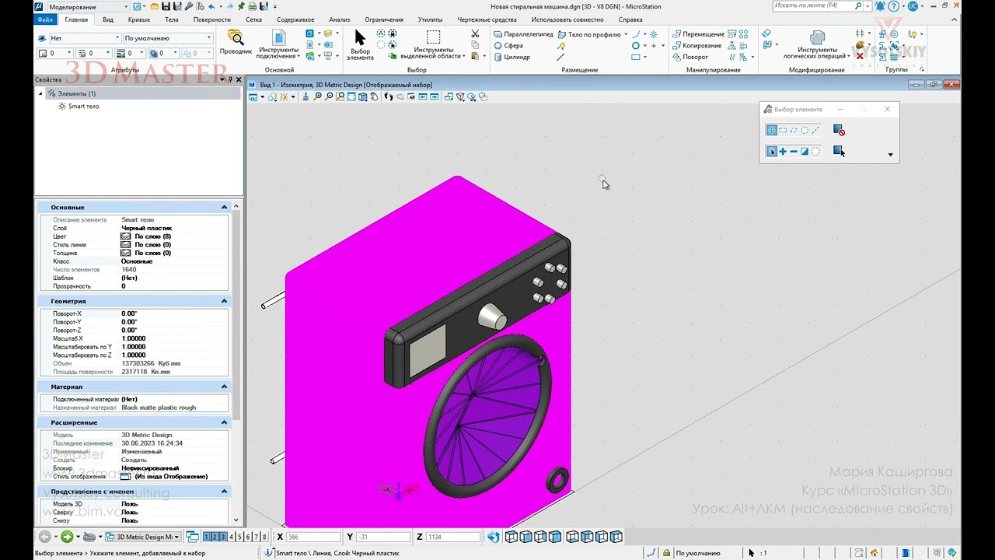Select the Выбор элемента arrow tool
The image size is (995, 560).
(360, 45)
